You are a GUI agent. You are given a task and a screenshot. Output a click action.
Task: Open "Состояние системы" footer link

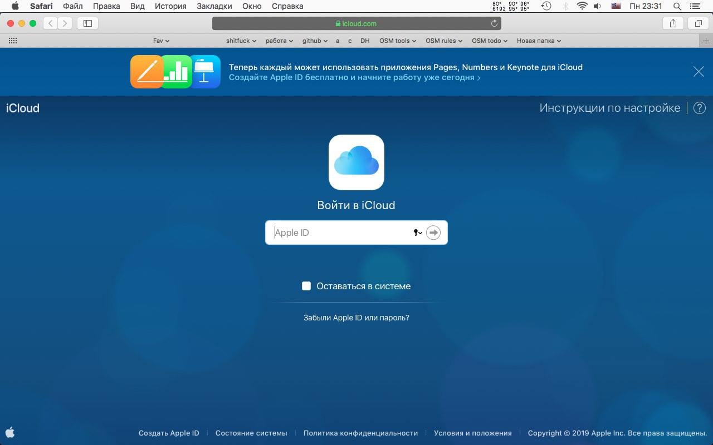click(251, 433)
